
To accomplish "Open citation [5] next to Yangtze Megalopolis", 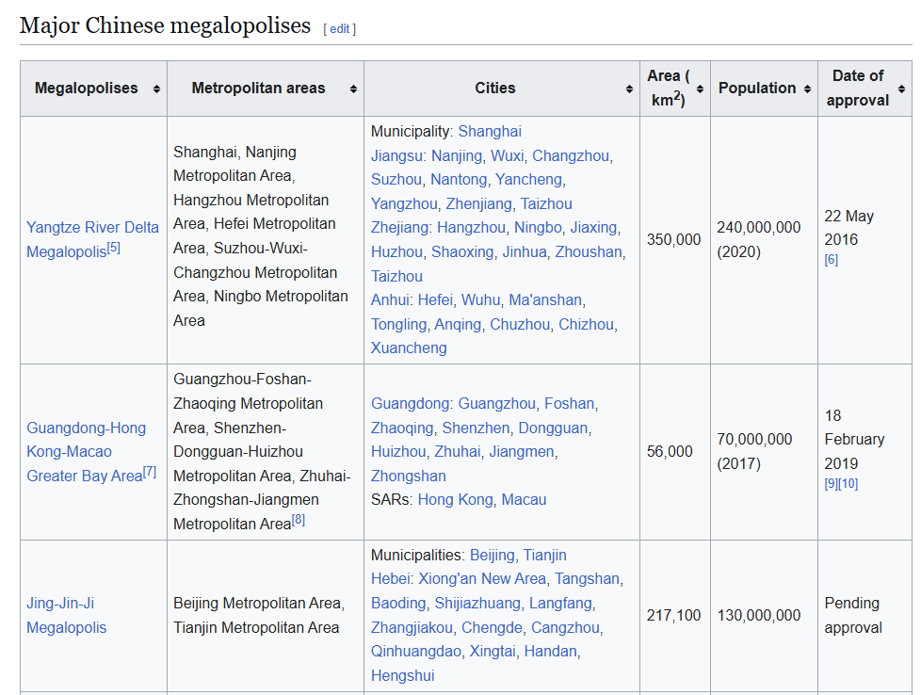I will (113, 248).
